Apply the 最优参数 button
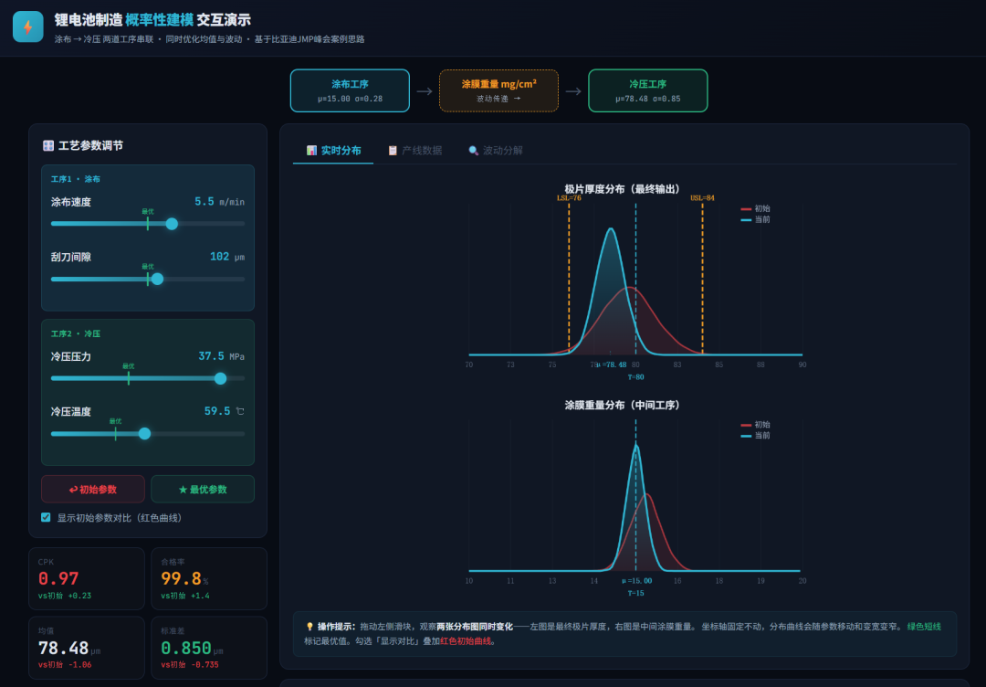 203,490
